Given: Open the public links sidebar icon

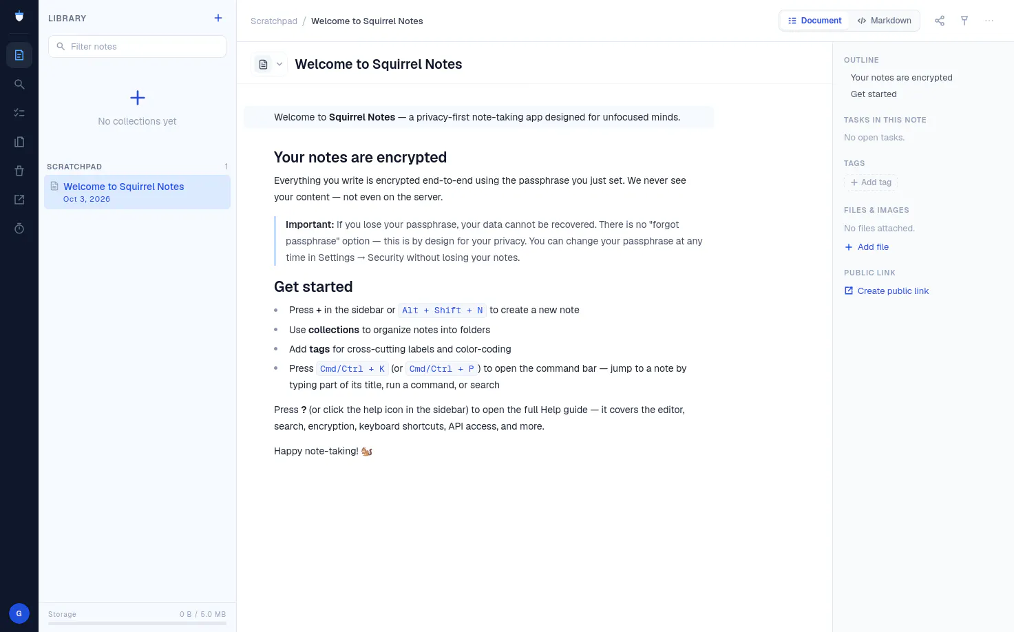Looking at the screenshot, I should 19,200.
